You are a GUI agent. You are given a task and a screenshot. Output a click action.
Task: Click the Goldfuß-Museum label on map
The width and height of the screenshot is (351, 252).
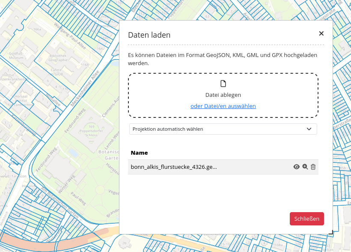16,55
